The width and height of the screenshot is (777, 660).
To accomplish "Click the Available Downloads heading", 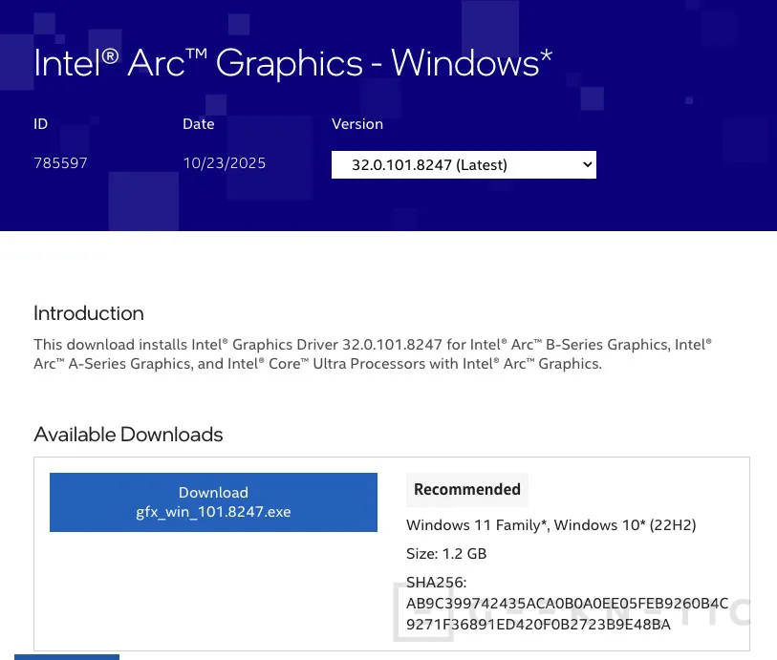I will point(128,434).
